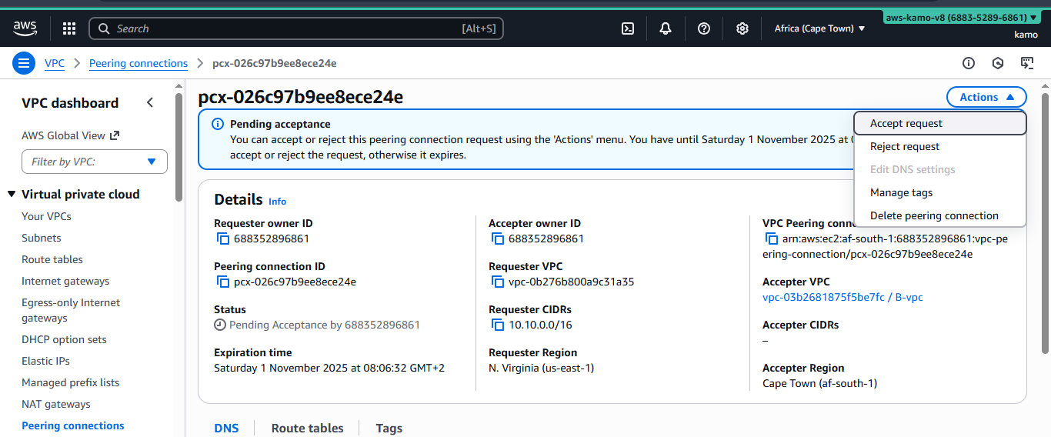Open the settings gear icon

pyautogui.click(x=742, y=28)
